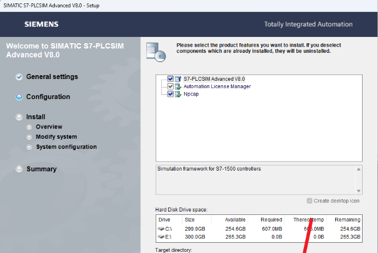Select the C:\ drive icon

162,228
